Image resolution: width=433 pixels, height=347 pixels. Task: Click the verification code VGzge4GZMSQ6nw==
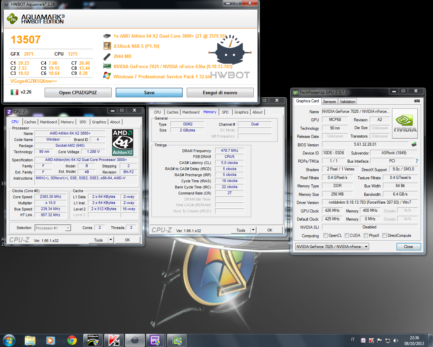coord(34,81)
